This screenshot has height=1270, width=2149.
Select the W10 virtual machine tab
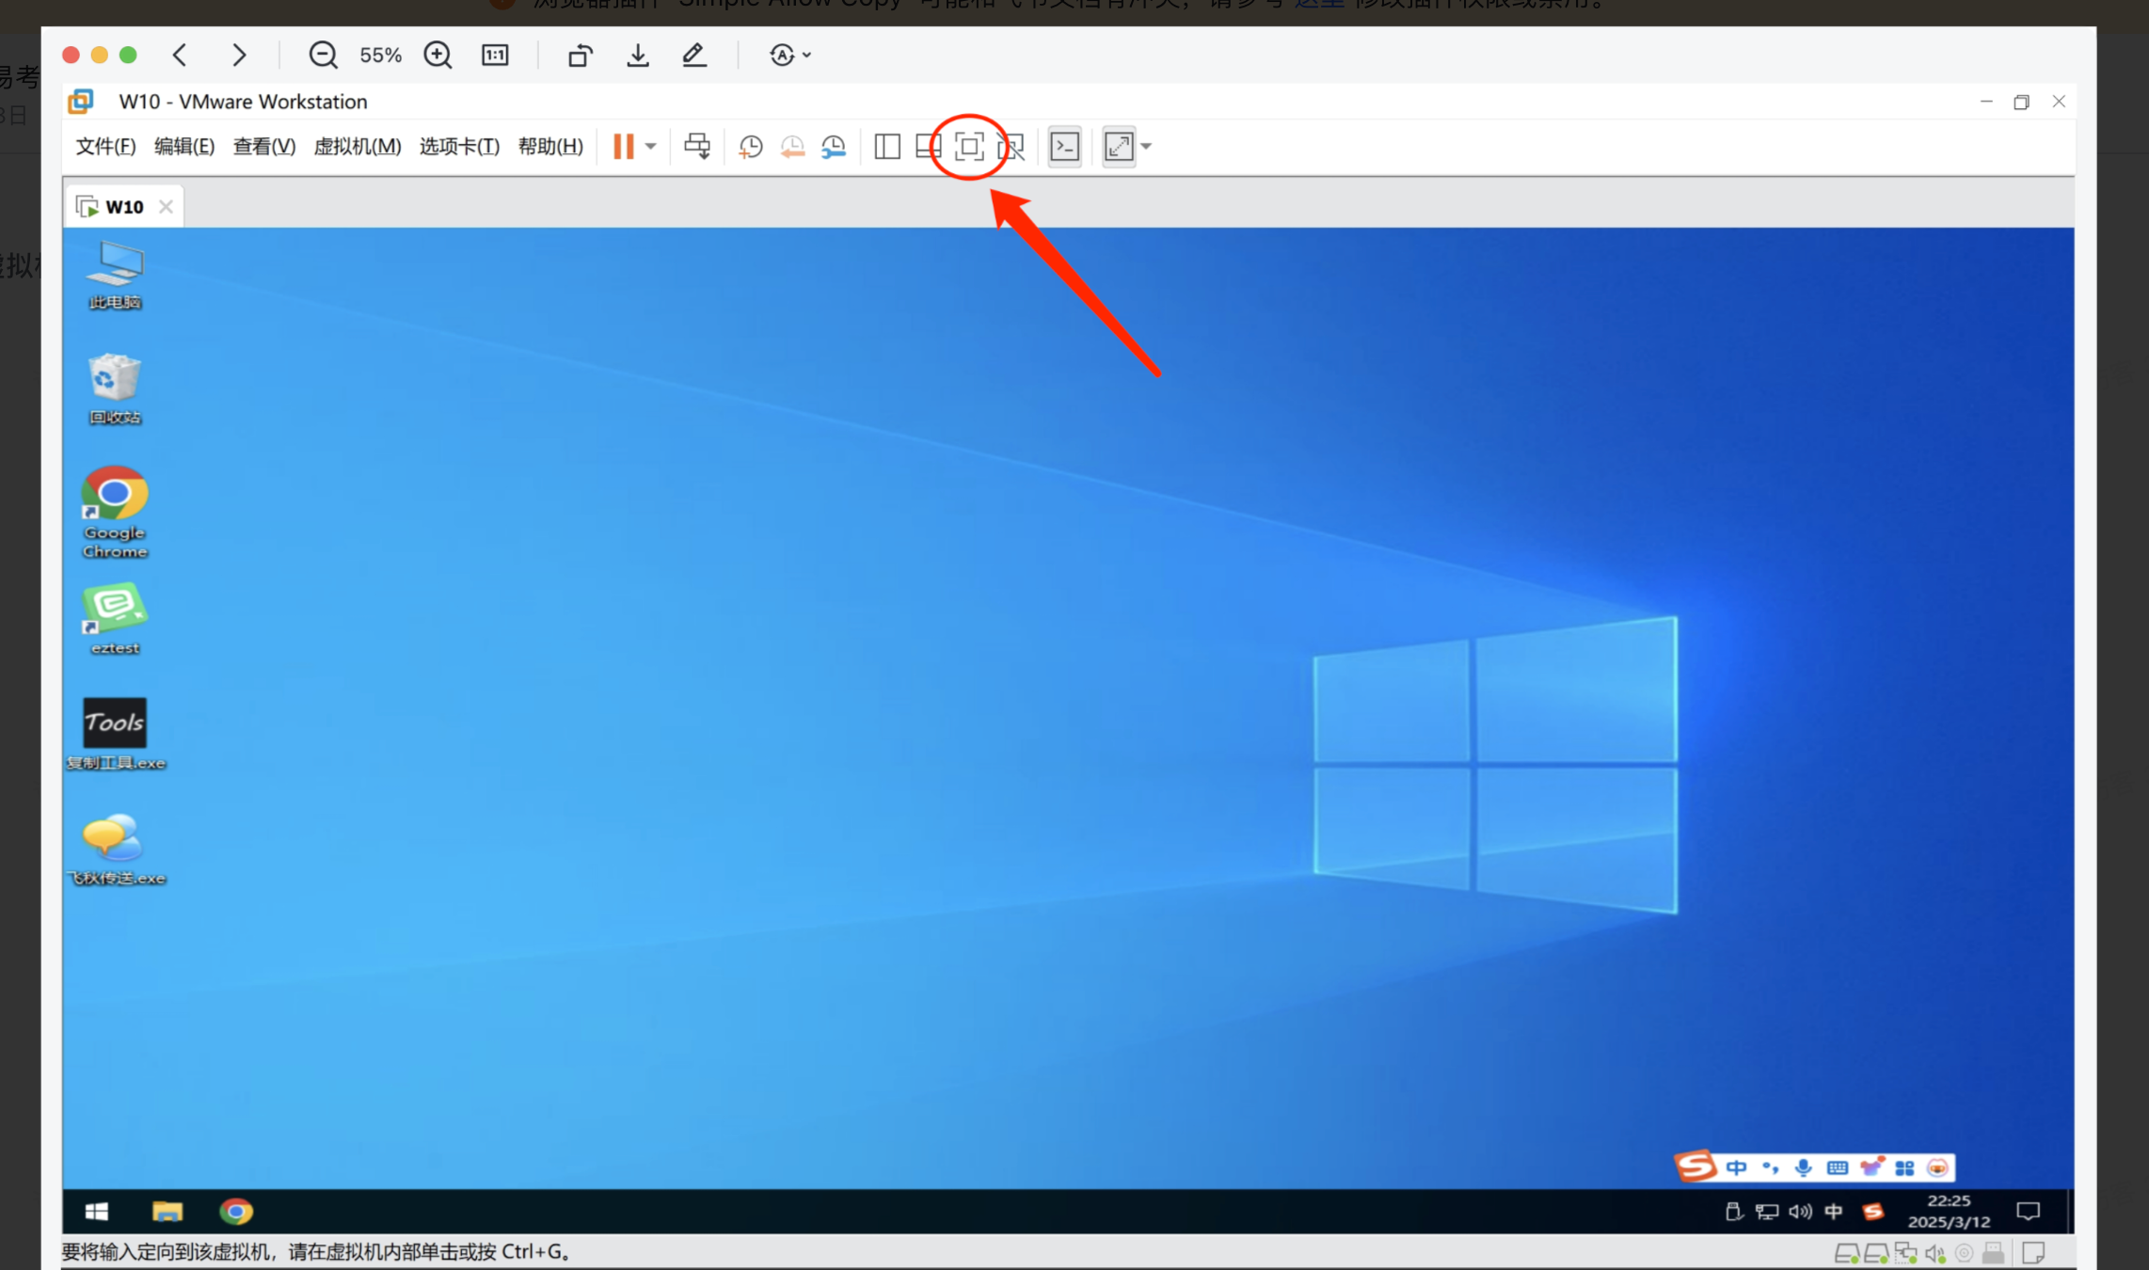(x=123, y=207)
